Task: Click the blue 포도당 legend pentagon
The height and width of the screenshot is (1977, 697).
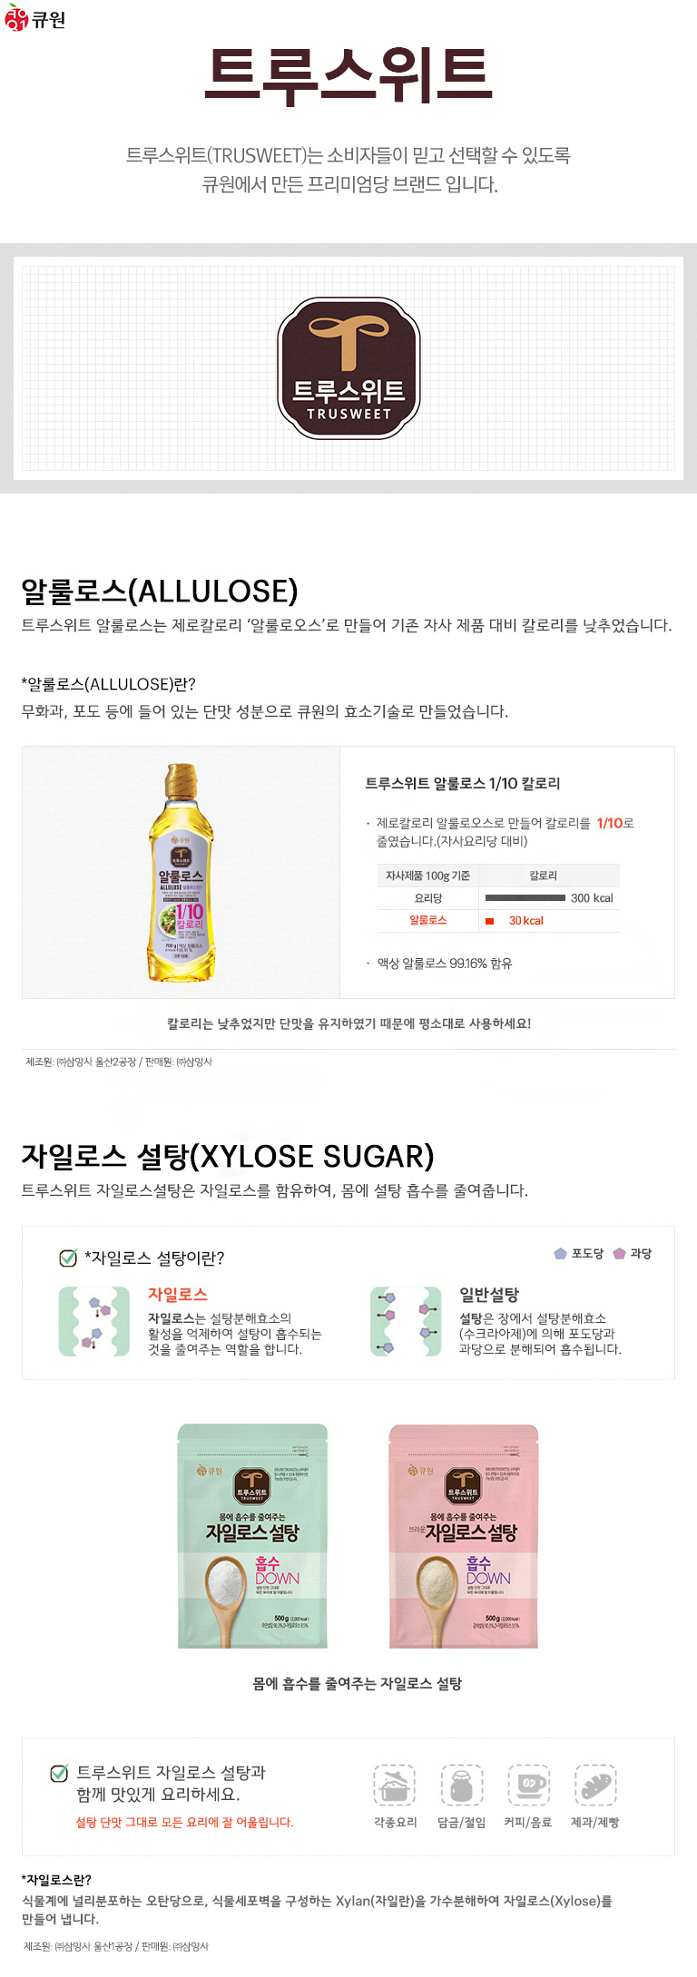Action: [560, 1254]
